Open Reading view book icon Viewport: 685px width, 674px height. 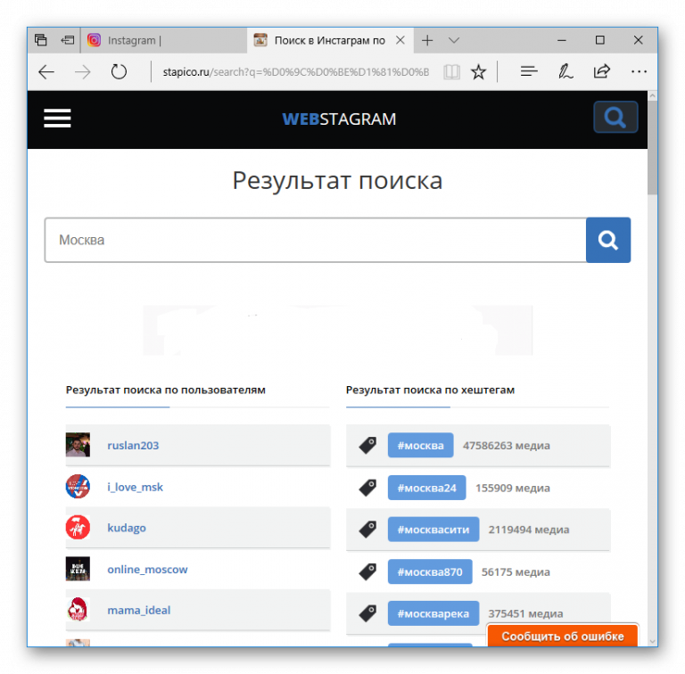(451, 72)
